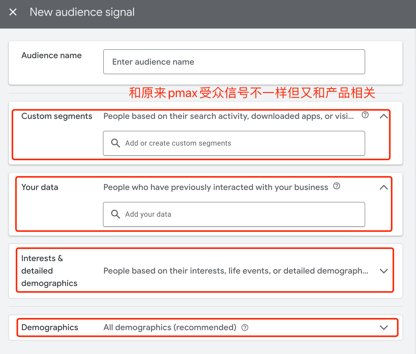
Task: Open the help tooltip for Custom segments
Action: (x=365, y=115)
